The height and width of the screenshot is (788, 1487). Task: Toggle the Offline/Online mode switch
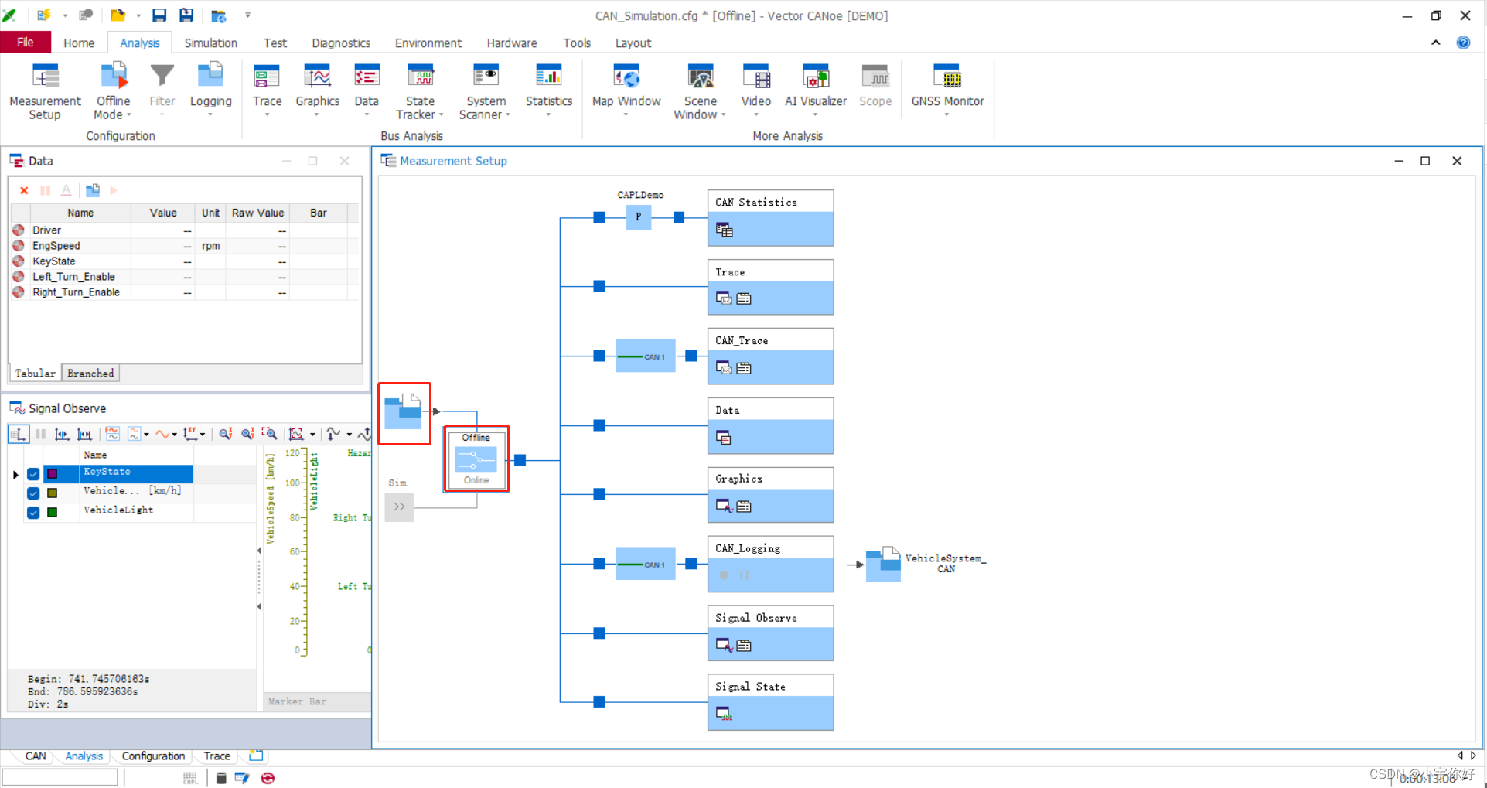476,459
